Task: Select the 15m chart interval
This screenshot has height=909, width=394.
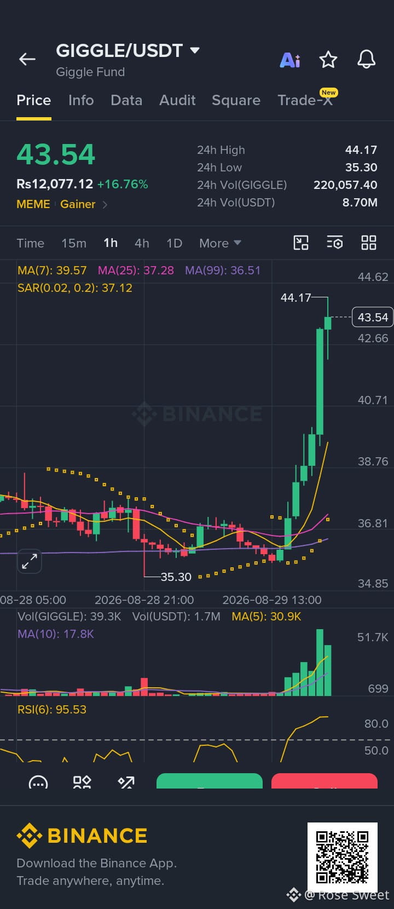Action: (74, 243)
